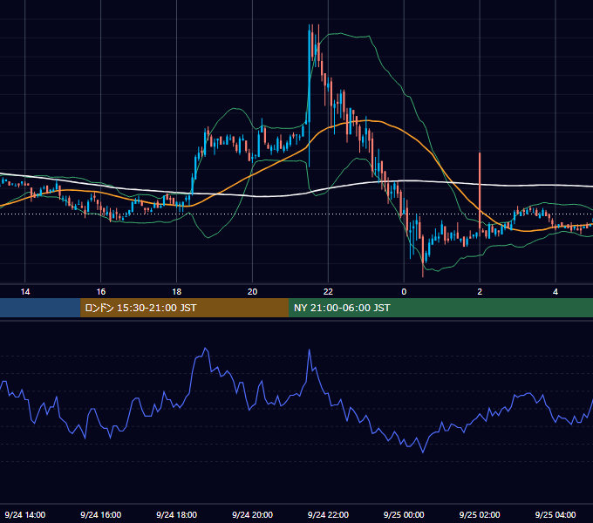Select the 9/24 18:00 time label

point(177,514)
